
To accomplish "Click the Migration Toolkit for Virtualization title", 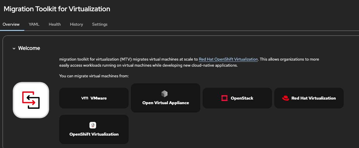I will [x=57, y=9].
